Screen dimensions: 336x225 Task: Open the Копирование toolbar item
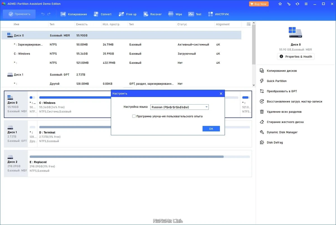point(74,14)
